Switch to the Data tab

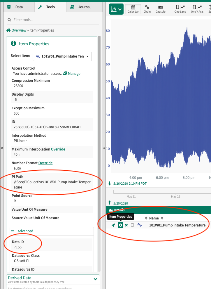[x=19, y=7]
